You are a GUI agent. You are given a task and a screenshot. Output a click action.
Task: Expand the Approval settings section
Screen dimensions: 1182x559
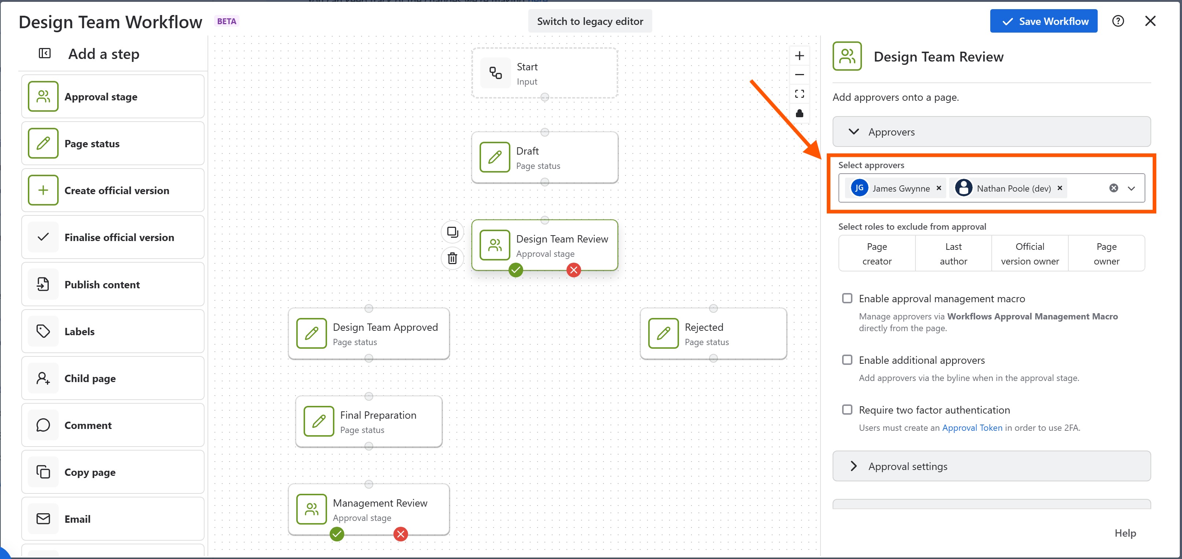854,466
